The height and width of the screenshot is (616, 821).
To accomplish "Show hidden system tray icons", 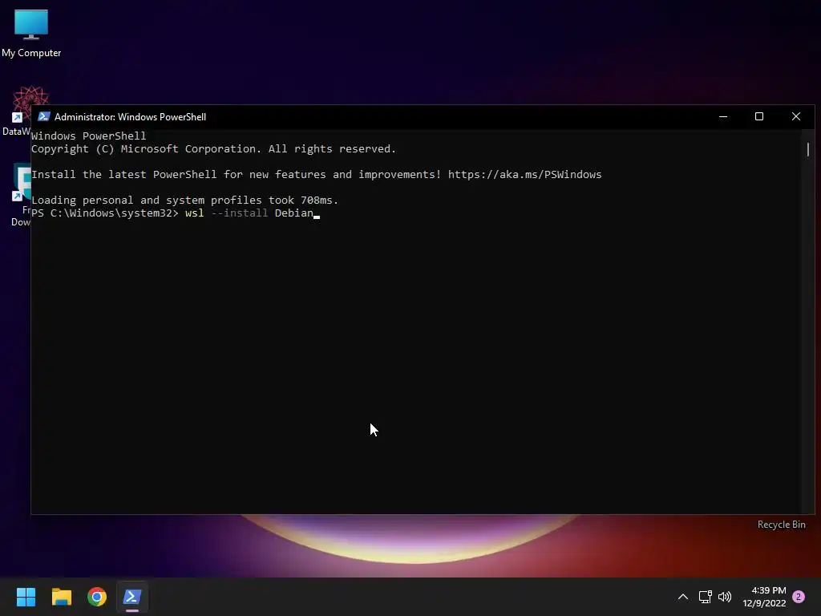I will click(683, 597).
